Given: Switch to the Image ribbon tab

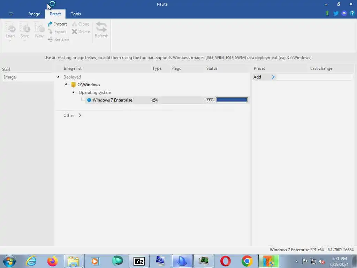Looking at the screenshot, I should tap(34, 14).
